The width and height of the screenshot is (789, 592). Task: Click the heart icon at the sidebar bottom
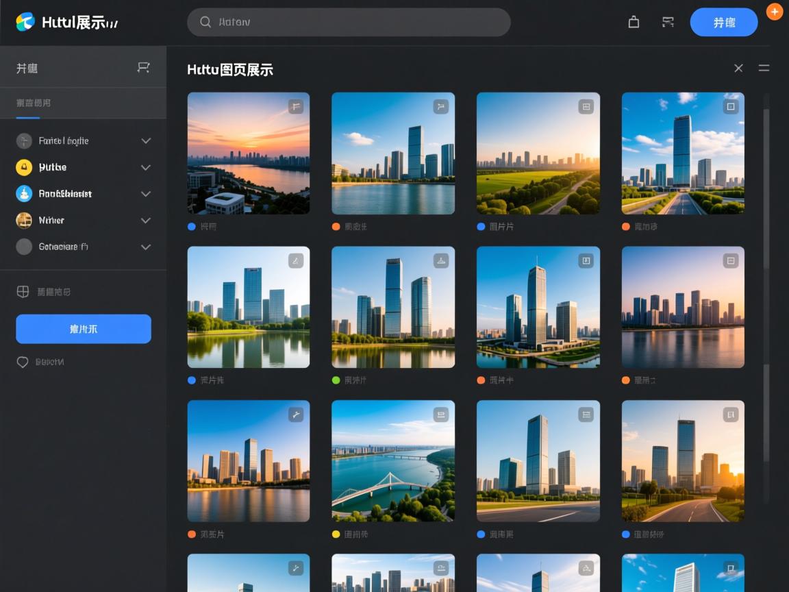click(23, 362)
